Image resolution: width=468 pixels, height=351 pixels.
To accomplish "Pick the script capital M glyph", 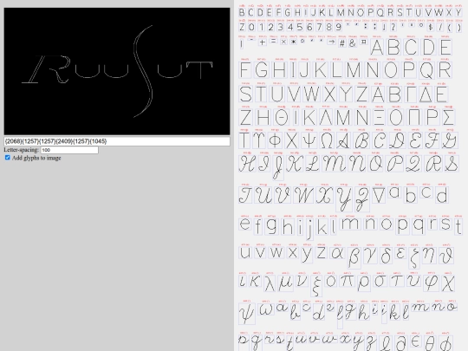I will pos(334,164).
